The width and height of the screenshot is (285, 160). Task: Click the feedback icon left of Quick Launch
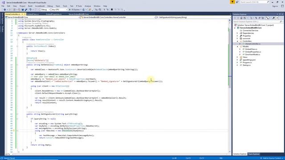pos(237,2)
